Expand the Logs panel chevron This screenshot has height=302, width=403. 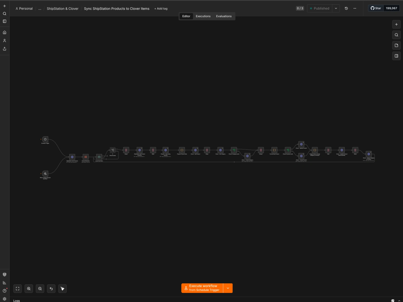tap(399, 300)
